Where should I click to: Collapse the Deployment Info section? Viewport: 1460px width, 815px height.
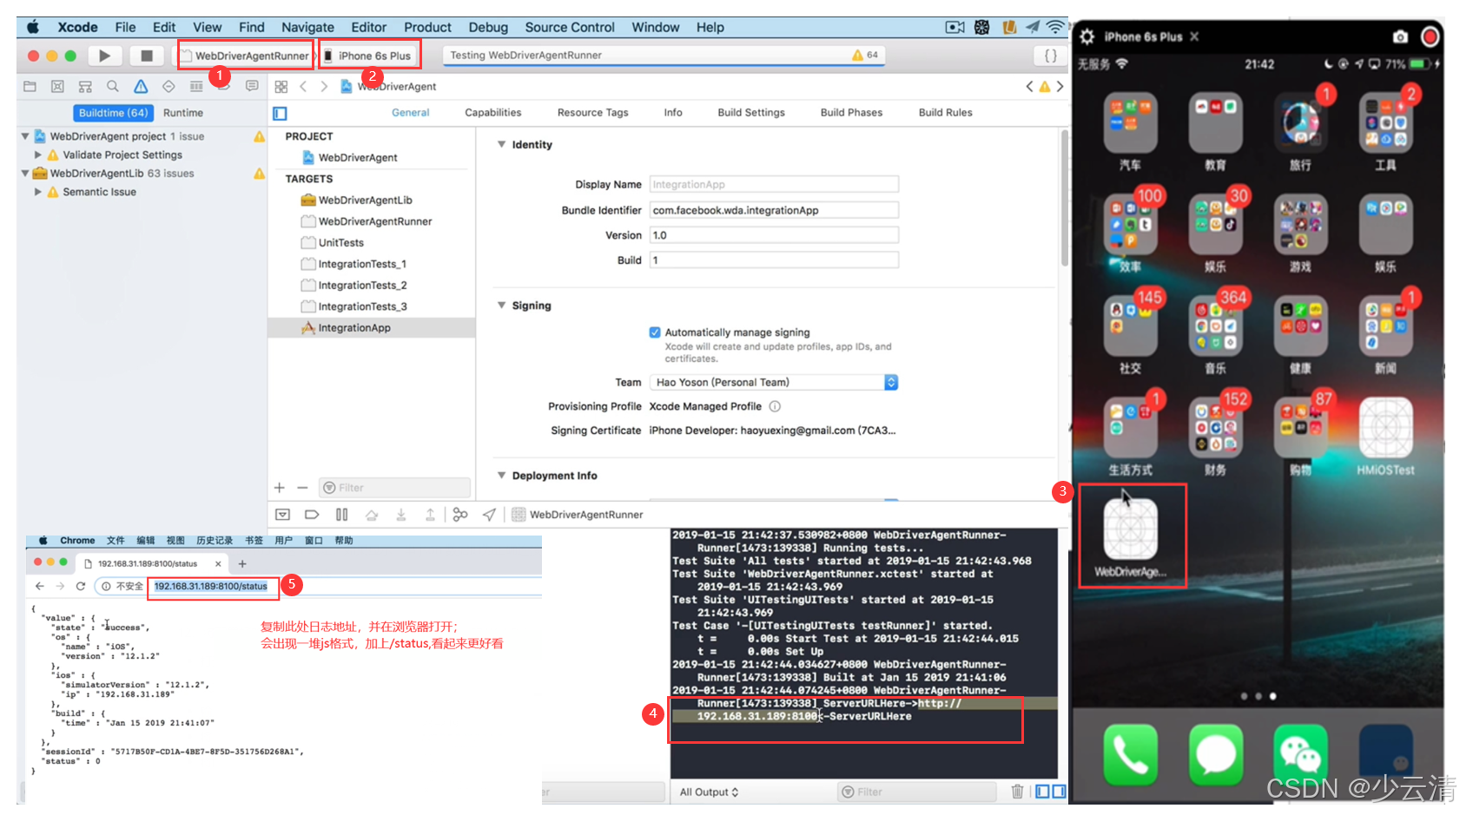pyautogui.click(x=501, y=475)
